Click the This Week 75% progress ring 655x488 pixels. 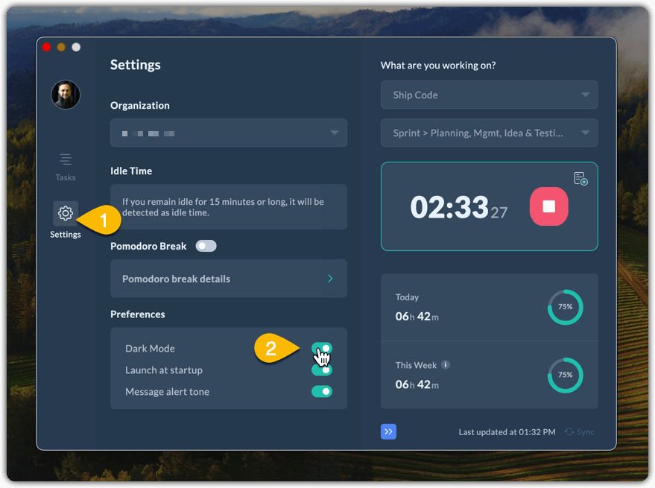pos(565,375)
